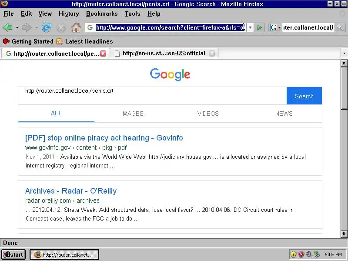The width and height of the screenshot is (348, 261).
Task: Switch to the VIDEOS results tab
Action: point(208,114)
